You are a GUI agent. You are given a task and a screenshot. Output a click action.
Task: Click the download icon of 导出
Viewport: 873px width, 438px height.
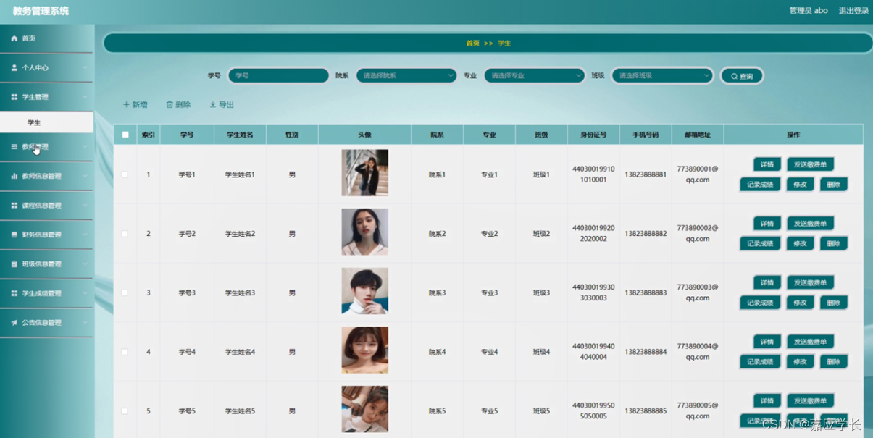(x=213, y=105)
